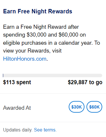The image size is (106, 137).
Task: Click the progress bar's start marker
Action: (3, 75)
